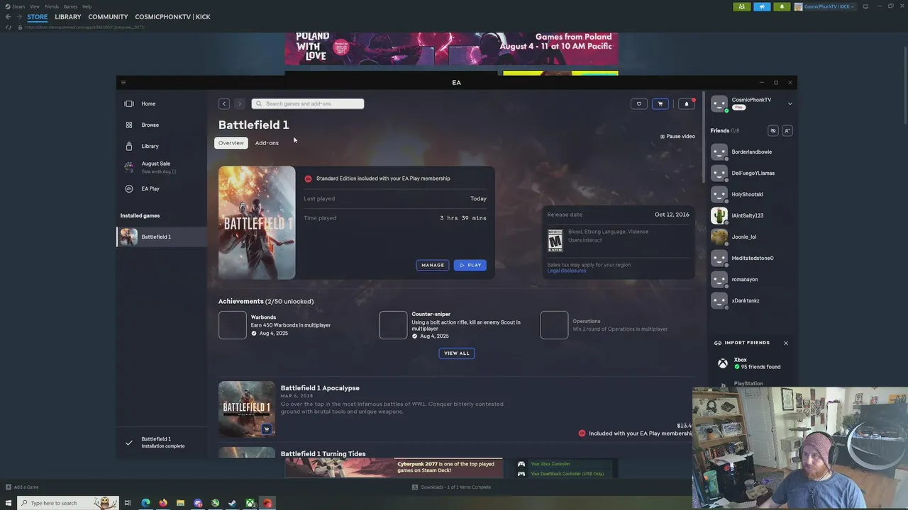Click Steam icon in Windows taskbar

pos(232,503)
